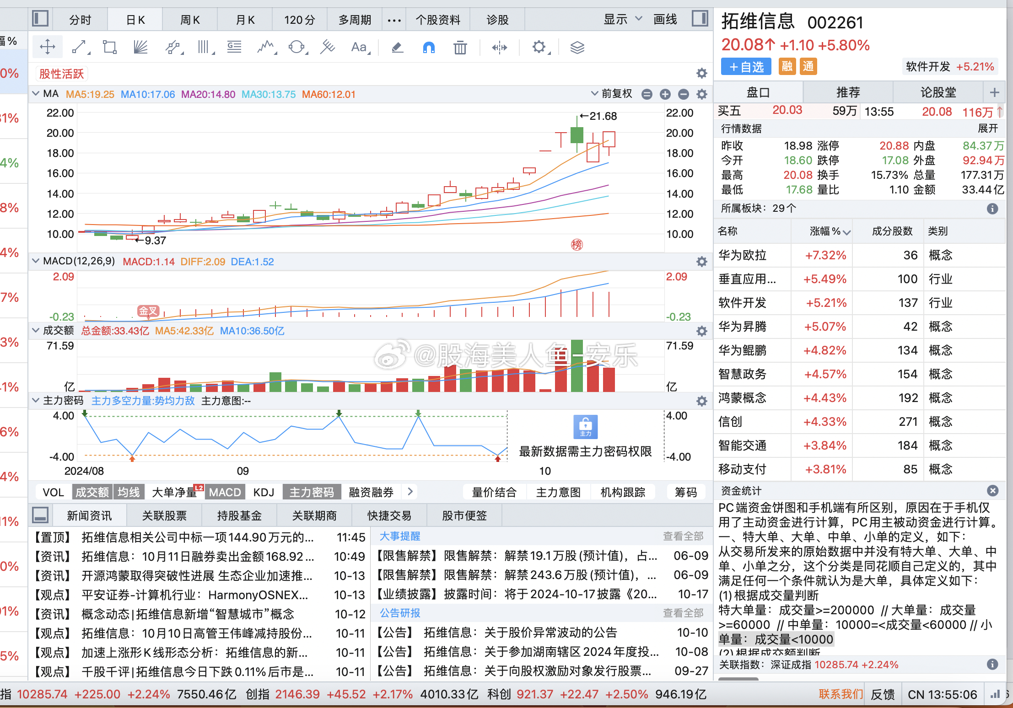The height and width of the screenshot is (708, 1013).
Task: Open the 显示 dropdown menu
Action: (x=623, y=19)
